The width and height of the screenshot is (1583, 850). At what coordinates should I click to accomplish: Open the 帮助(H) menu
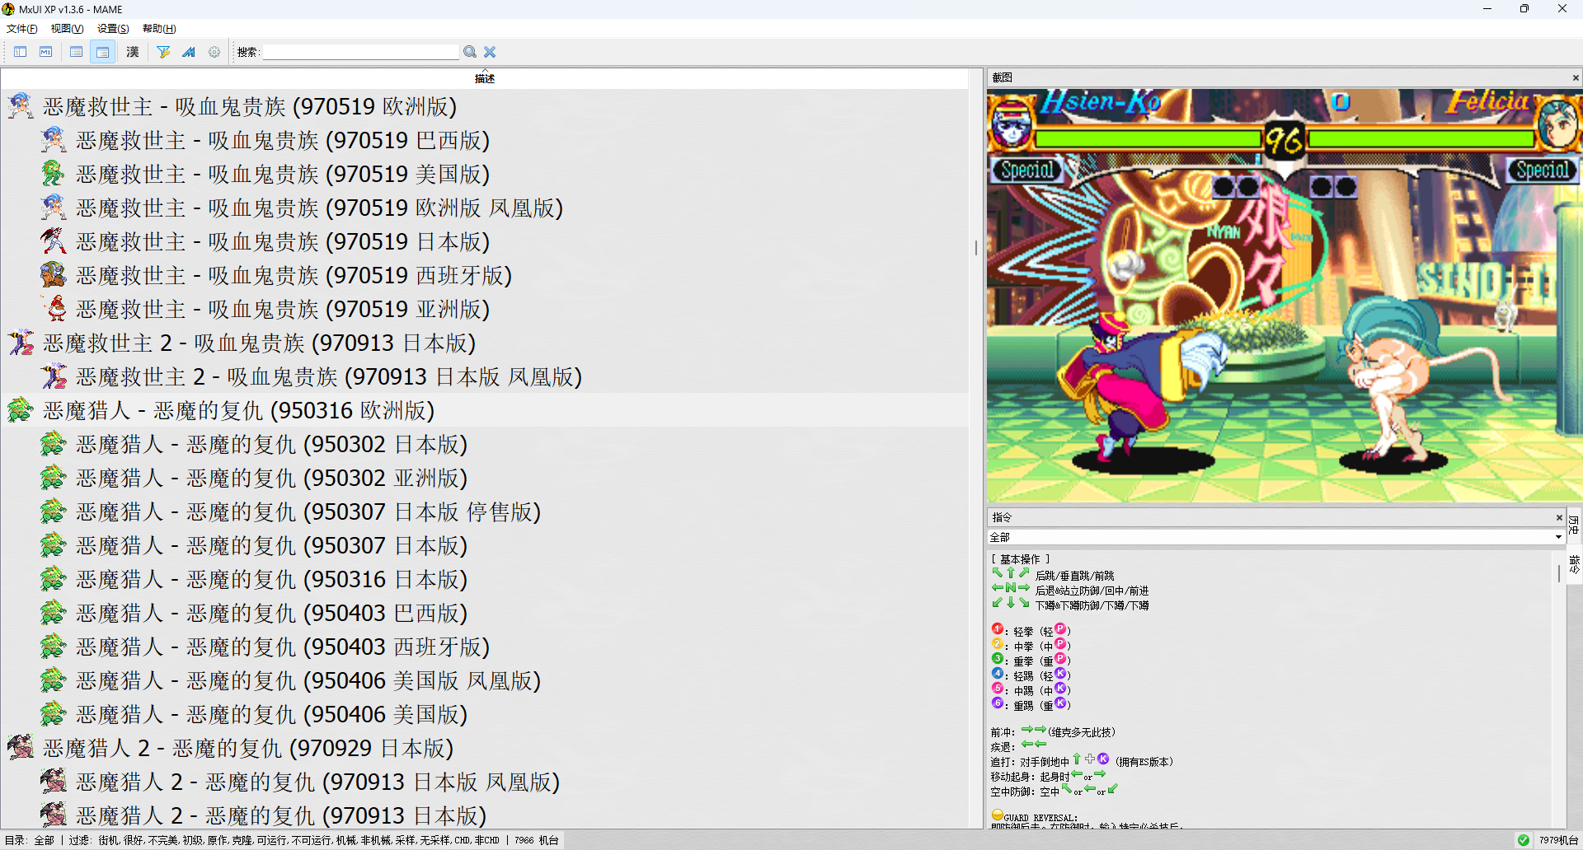(159, 29)
